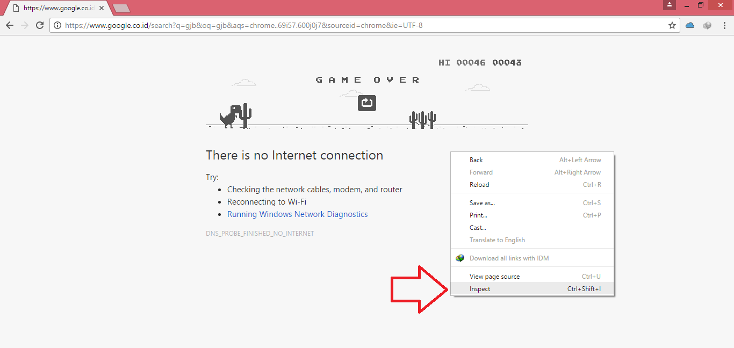Choose View page source
Viewport: 734px width, 348px height.
click(494, 276)
